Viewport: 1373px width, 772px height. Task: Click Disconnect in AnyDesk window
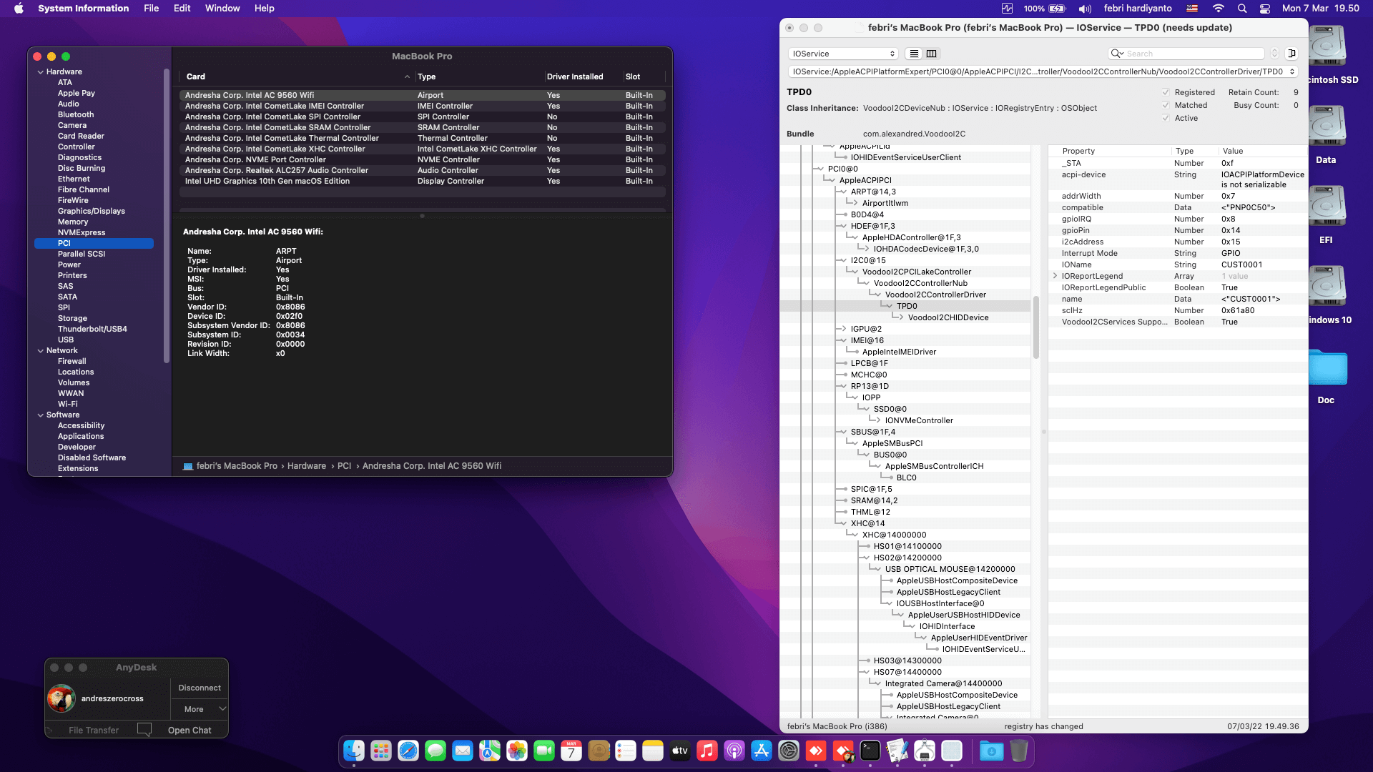click(x=200, y=688)
